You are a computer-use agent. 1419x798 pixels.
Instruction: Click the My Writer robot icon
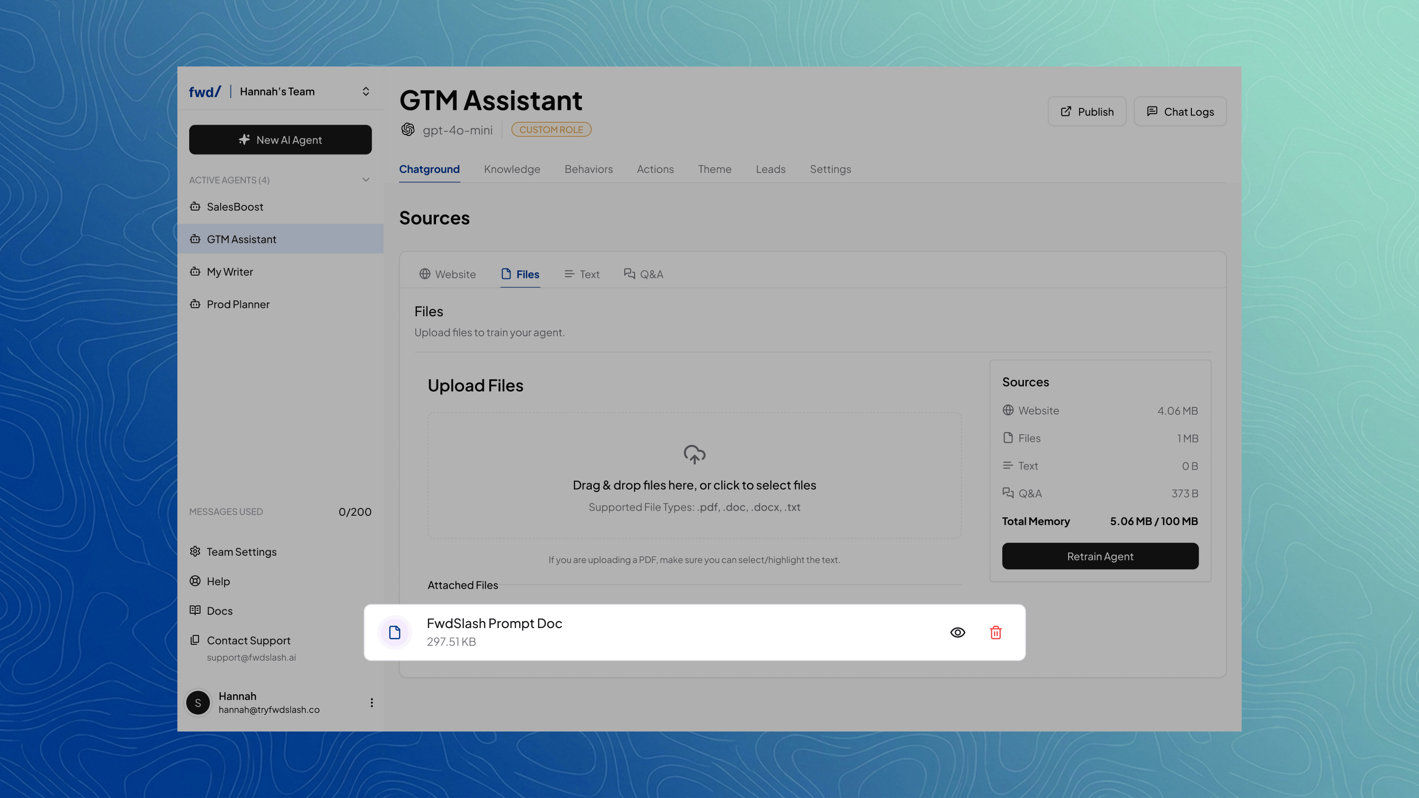(x=195, y=271)
